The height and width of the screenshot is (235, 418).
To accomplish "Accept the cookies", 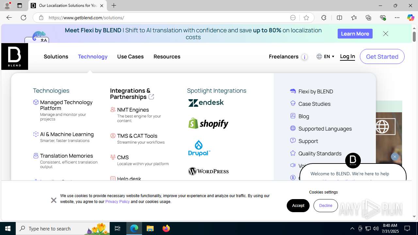I will (298, 206).
